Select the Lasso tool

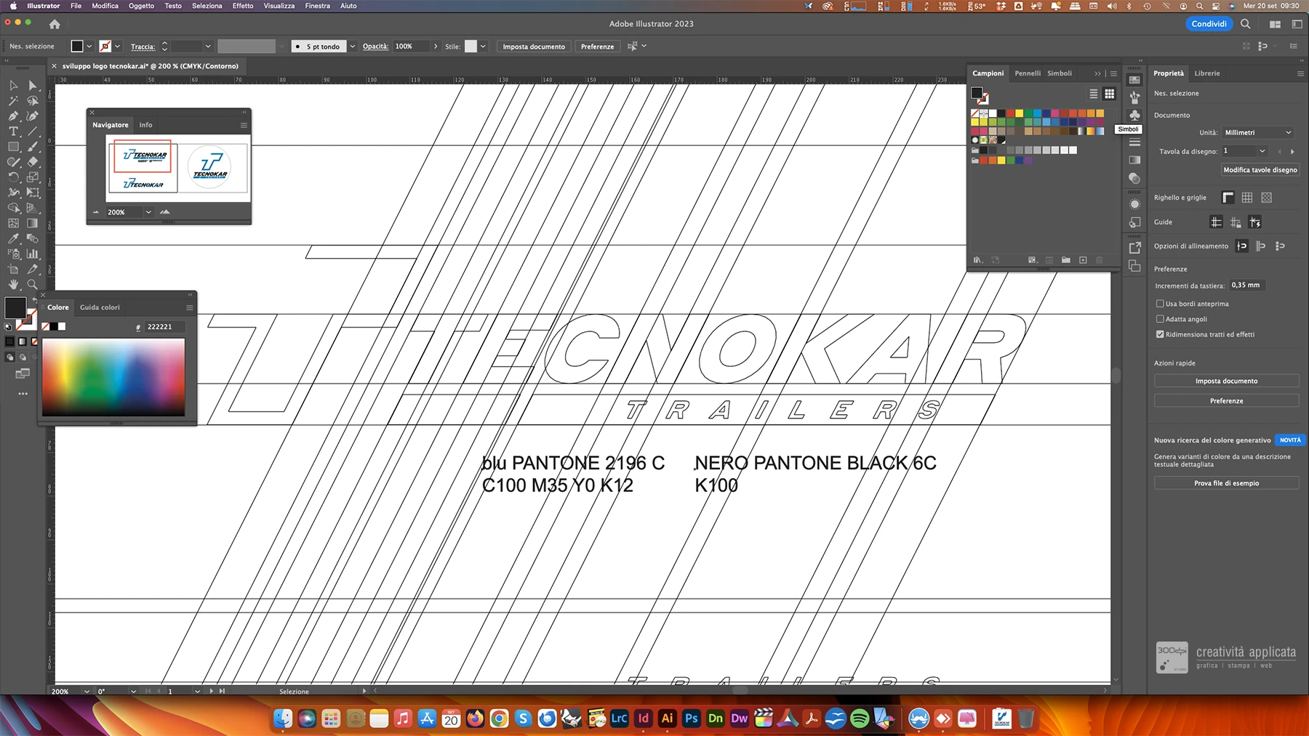[33, 101]
